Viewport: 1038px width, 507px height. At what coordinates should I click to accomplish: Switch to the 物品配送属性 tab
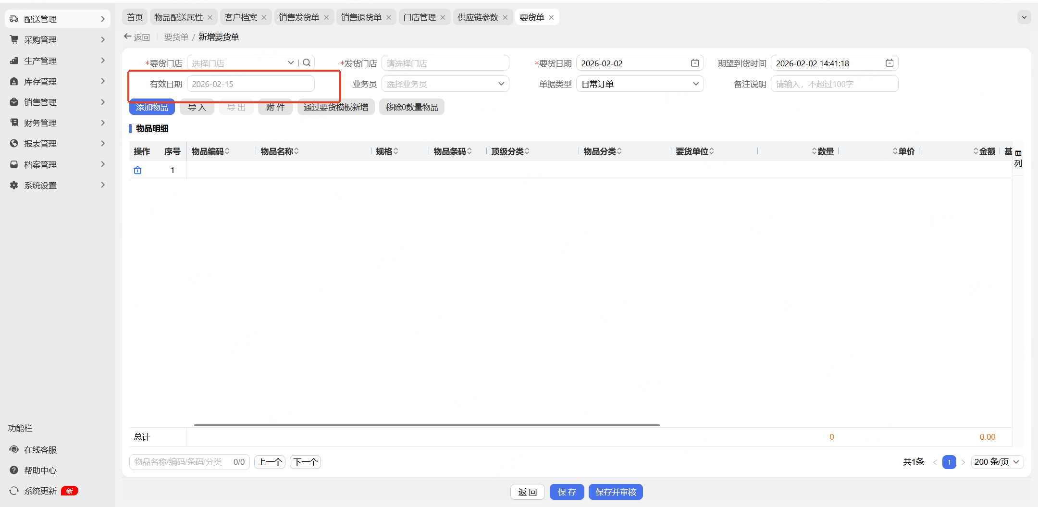[179, 17]
